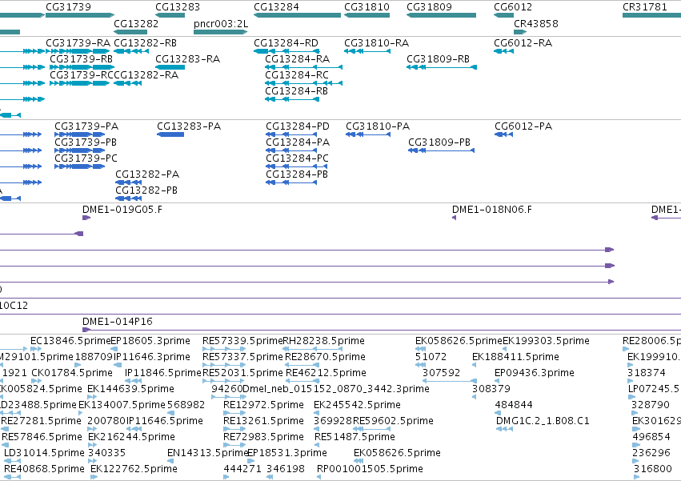Viewport: 681px width, 481px height.
Task: Select transcript CG6012-RA
Action: (523, 43)
